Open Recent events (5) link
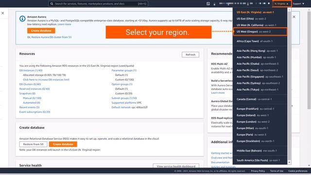Viewport: 311px width, 175px height. (29, 107)
